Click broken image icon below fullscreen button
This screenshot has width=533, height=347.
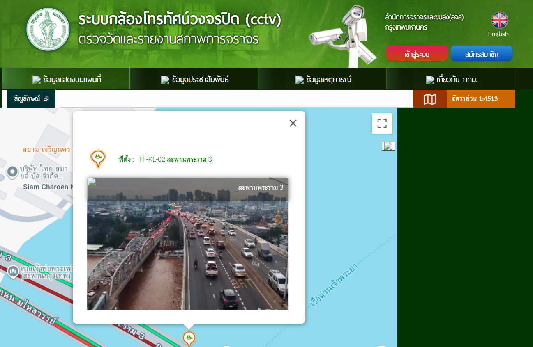tap(388, 146)
